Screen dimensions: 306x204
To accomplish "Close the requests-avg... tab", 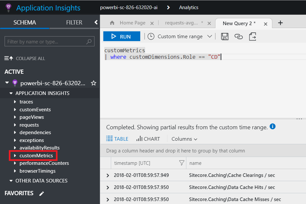I will click(x=209, y=24).
